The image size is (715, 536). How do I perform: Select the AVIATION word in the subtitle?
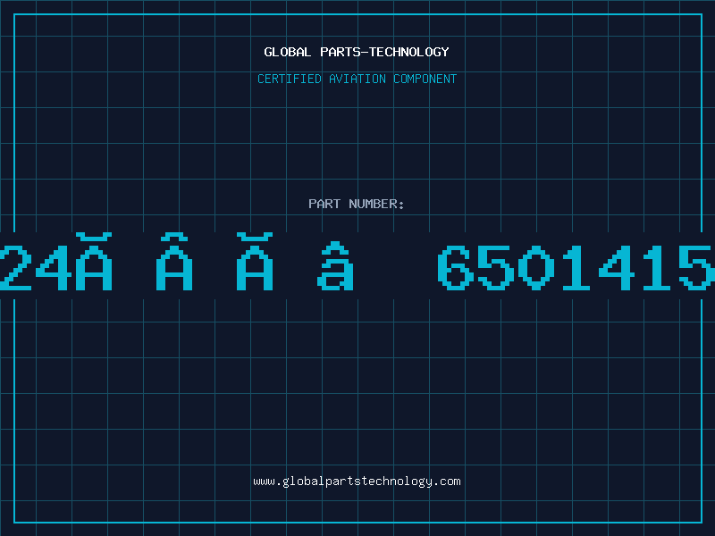tap(357, 79)
